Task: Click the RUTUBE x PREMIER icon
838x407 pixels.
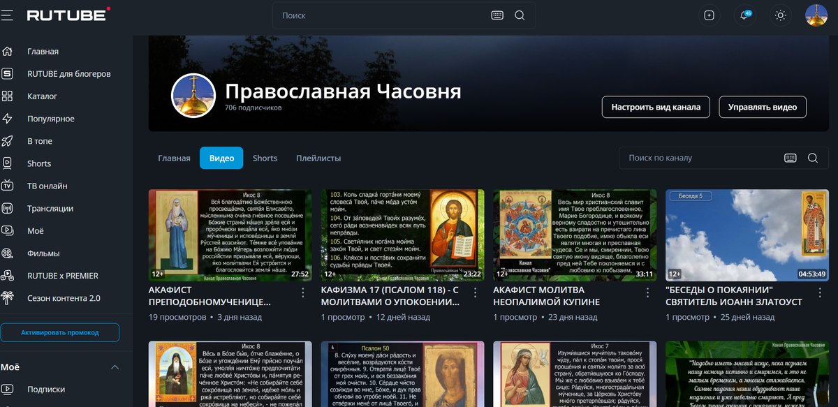Action: click(7, 275)
